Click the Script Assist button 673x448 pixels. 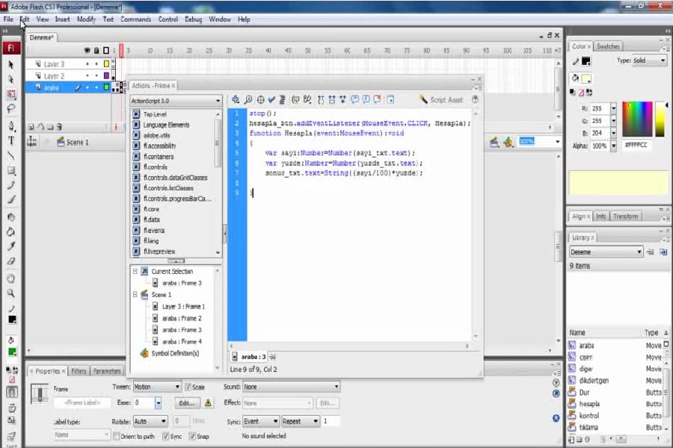[x=441, y=100]
